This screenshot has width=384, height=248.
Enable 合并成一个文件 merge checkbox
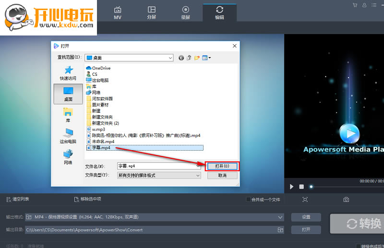tap(248, 199)
